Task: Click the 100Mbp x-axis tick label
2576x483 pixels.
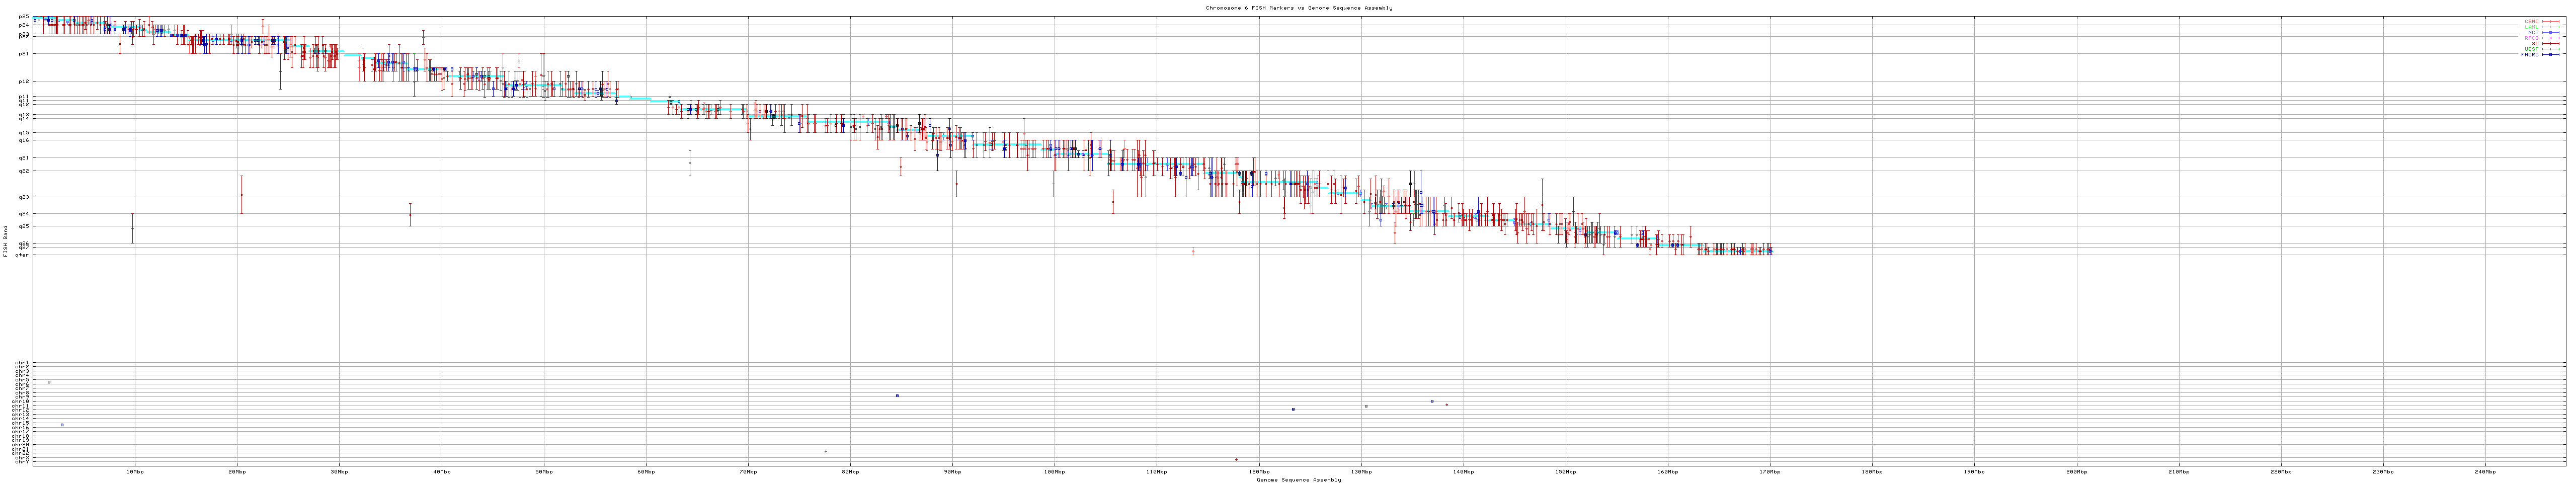Action: click(1053, 471)
